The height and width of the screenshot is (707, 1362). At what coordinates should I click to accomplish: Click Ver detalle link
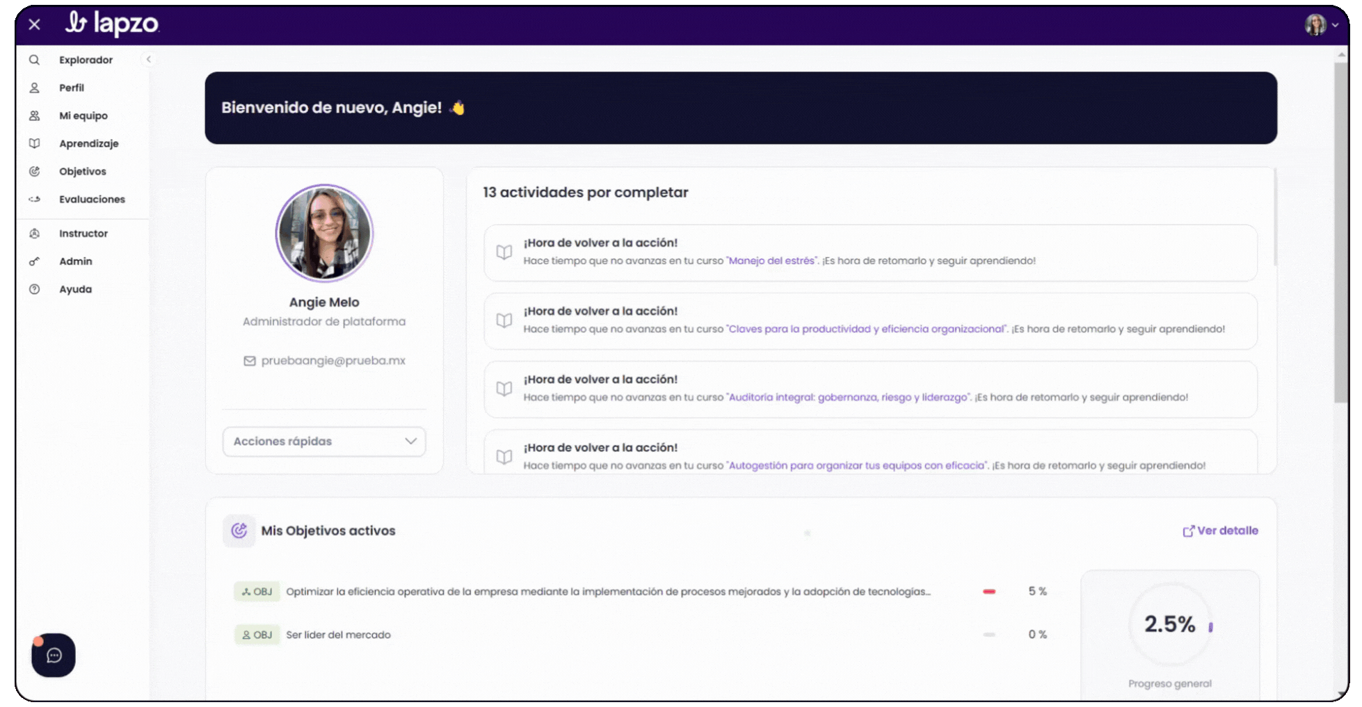coord(1220,530)
